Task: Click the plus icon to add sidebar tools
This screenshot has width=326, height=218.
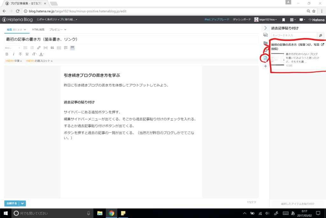Action: pyautogui.click(x=266, y=66)
